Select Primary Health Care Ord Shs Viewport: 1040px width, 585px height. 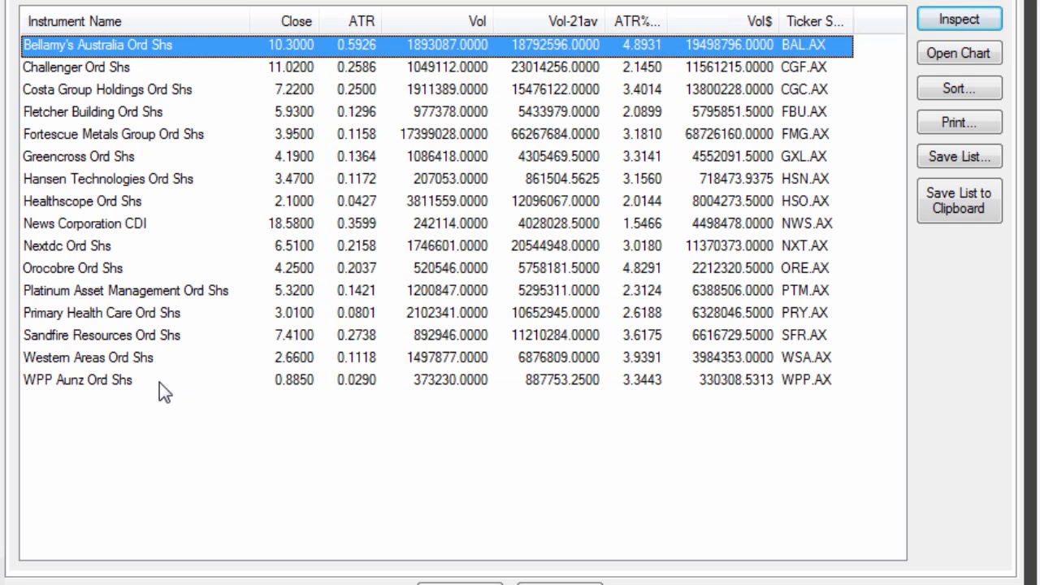[x=437, y=313]
